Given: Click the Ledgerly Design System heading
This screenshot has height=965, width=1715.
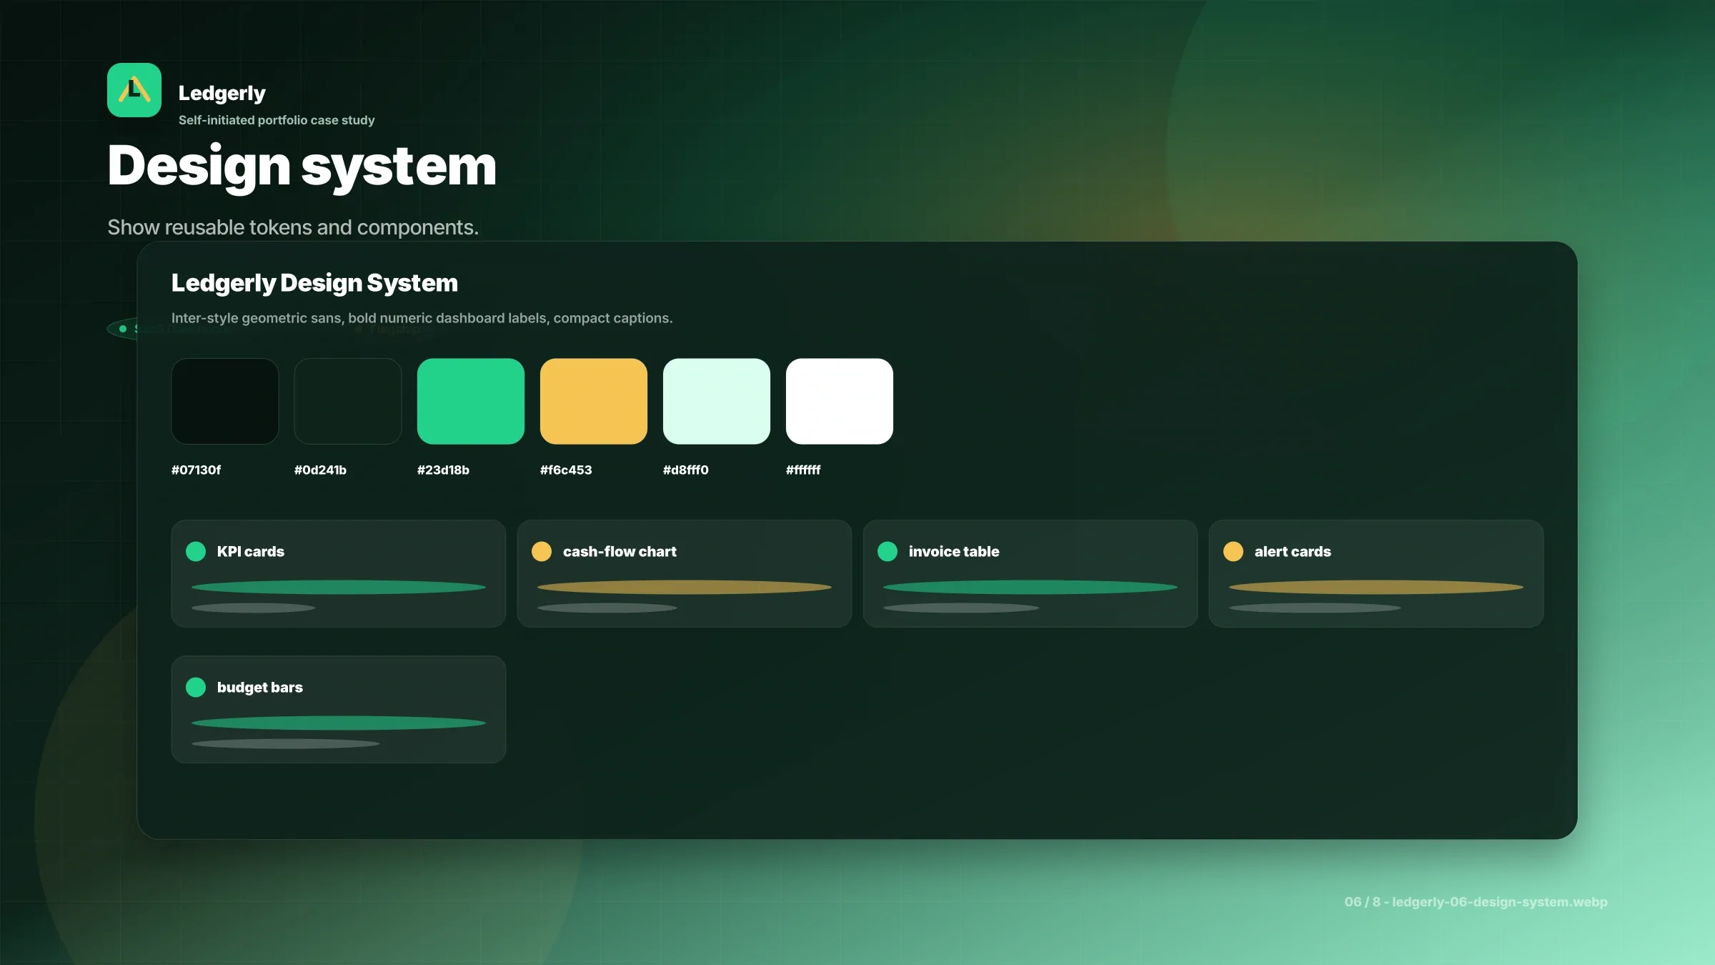Looking at the screenshot, I should pyautogui.click(x=314, y=283).
